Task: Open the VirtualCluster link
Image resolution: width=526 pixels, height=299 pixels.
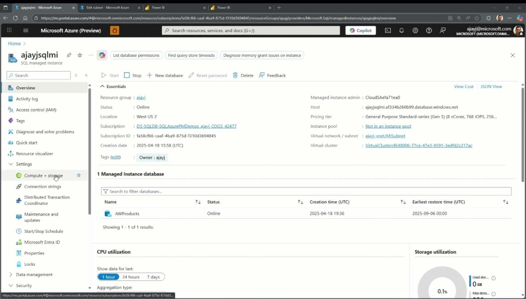Action: coord(419,145)
